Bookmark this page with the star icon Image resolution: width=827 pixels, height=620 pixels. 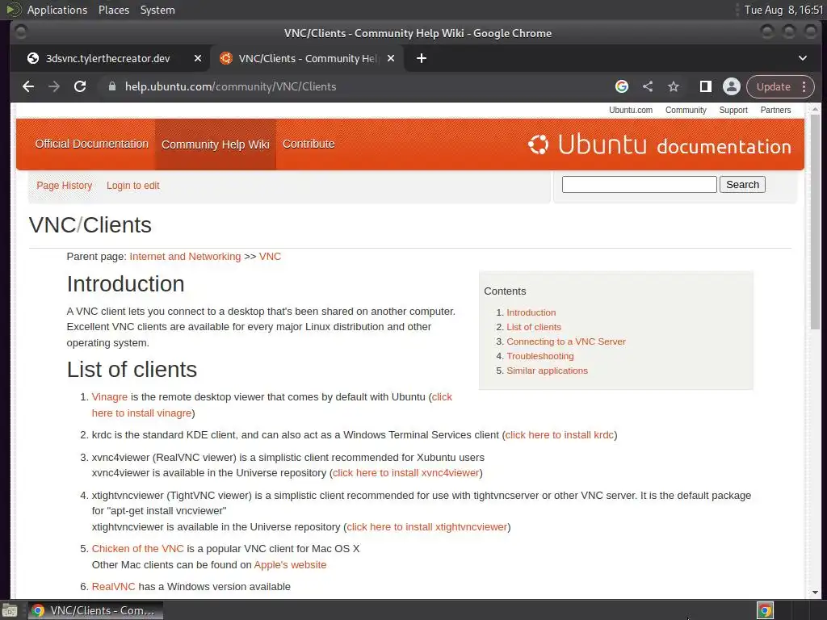click(674, 86)
